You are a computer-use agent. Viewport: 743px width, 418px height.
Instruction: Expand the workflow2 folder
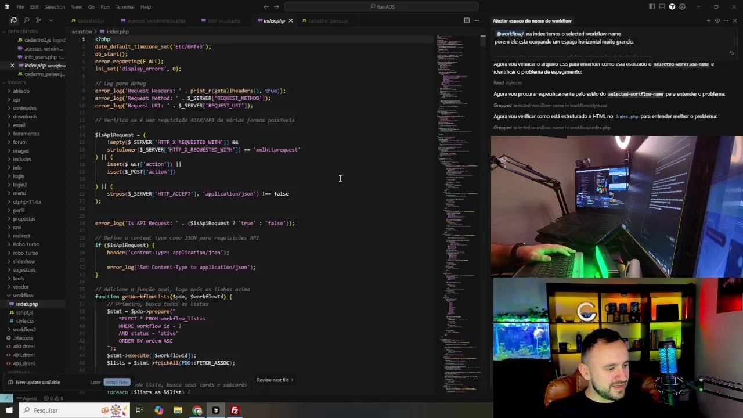24,330
